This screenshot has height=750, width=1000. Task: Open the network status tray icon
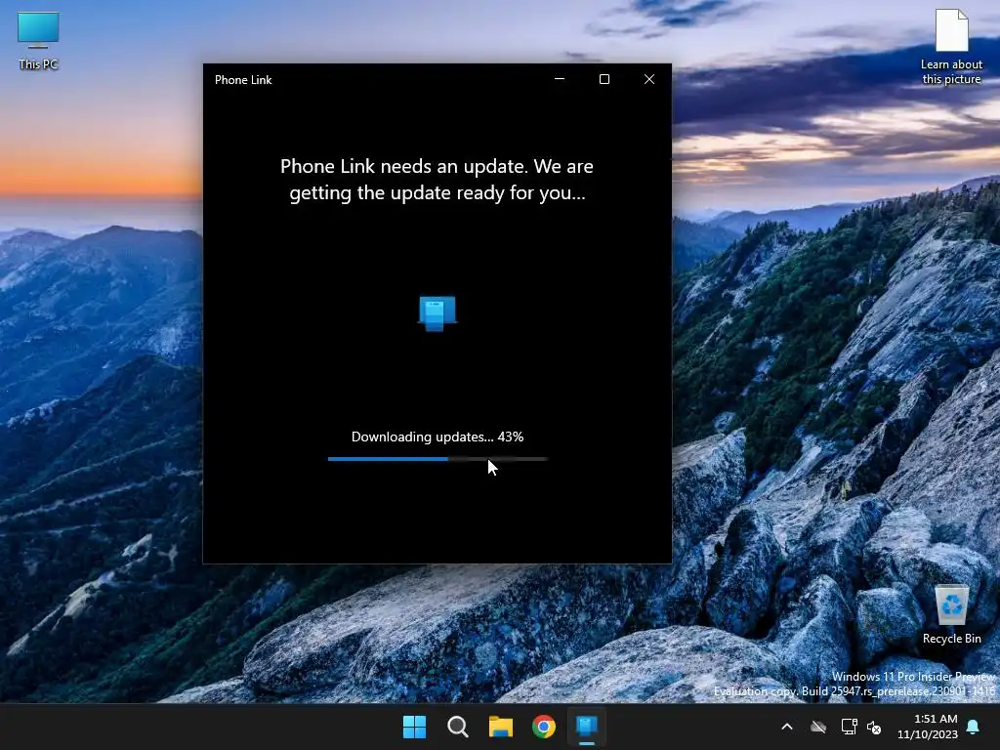pyautogui.click(x=849, y=727)
